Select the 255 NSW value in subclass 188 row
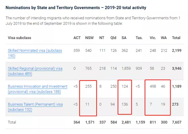188x134 pixels. (x=89, y=86)
